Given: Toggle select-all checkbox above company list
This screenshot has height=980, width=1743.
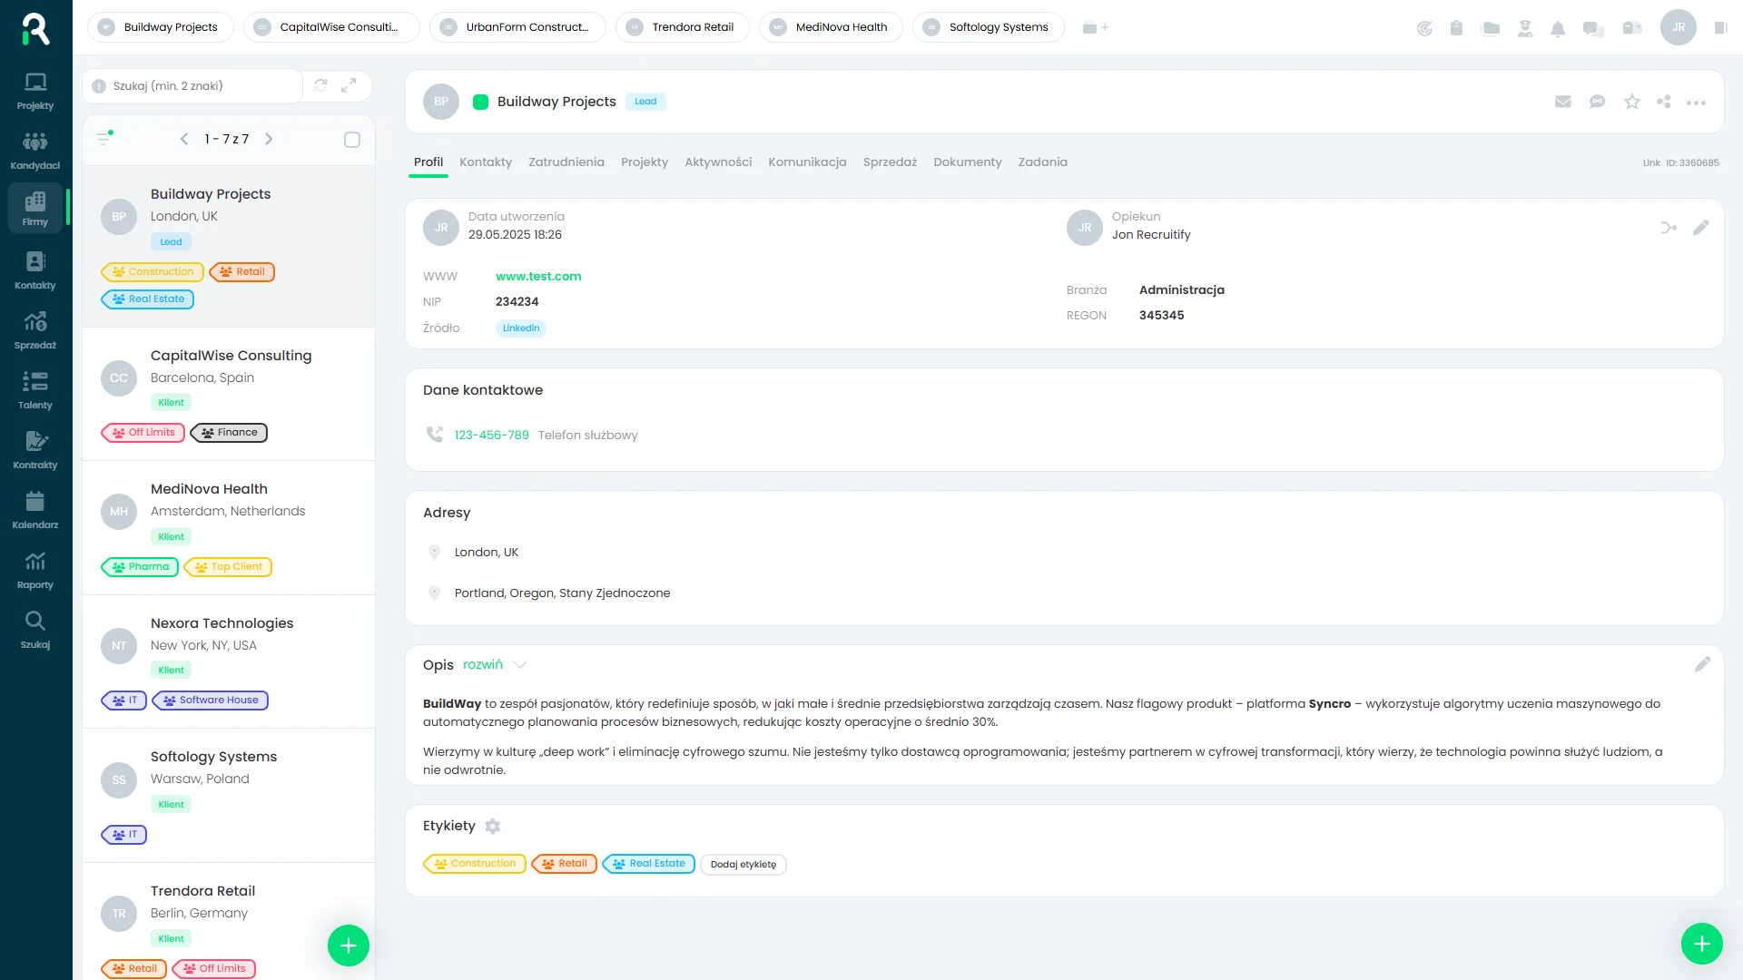Looking at the screenshot, I should pos(352,139).
